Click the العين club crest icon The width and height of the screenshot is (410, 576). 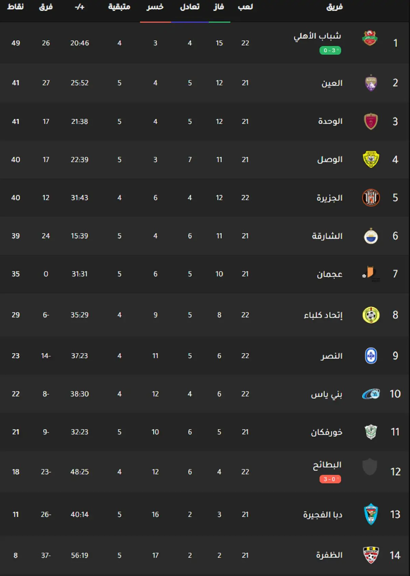pyautogui.click(x=371, y=83)
